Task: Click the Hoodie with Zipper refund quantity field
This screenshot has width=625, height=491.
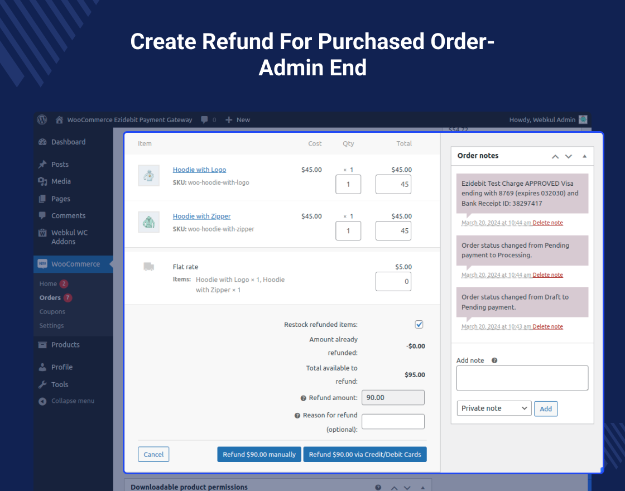Action: point(348,231)
